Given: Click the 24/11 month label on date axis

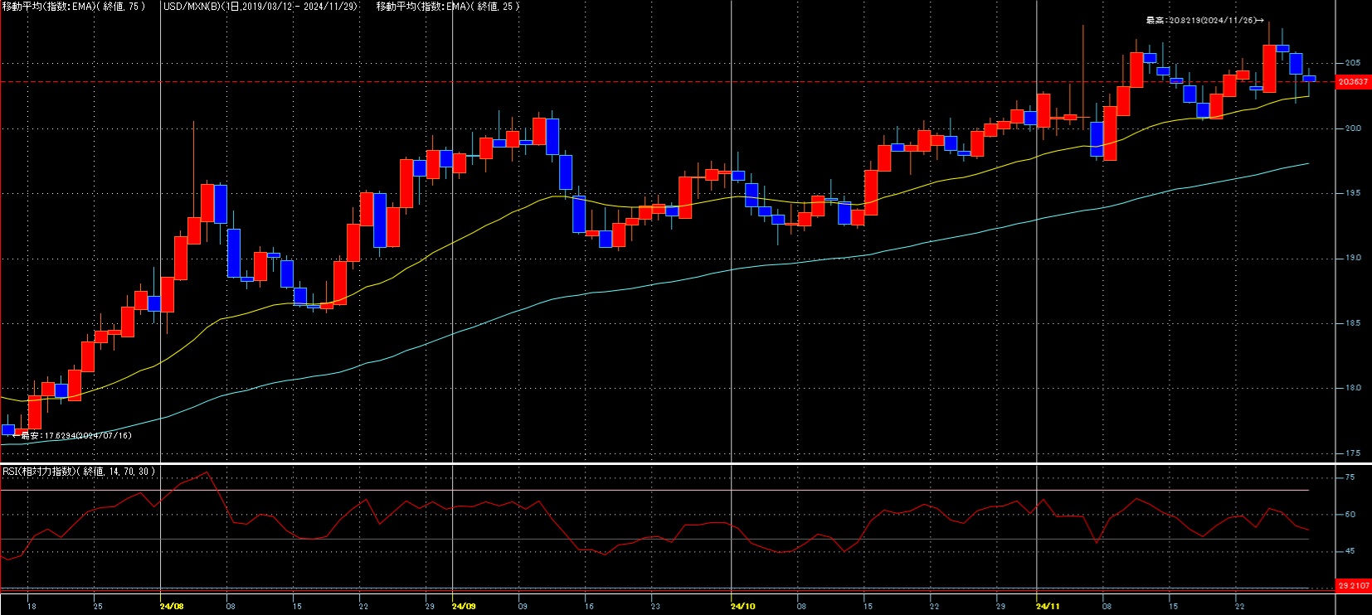Looking at the screenshot, I should click(x=1048, y=607).
